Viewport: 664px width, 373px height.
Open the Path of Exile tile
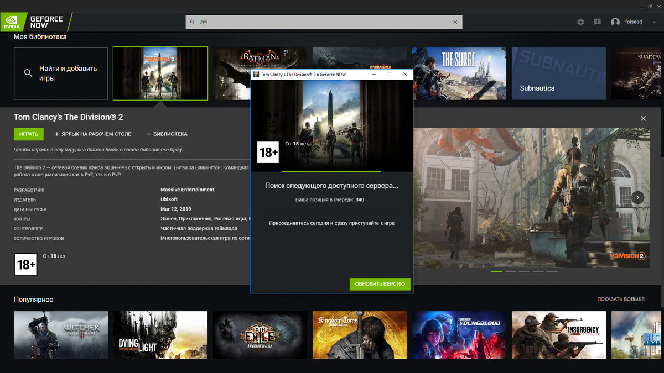click(260, 335)
